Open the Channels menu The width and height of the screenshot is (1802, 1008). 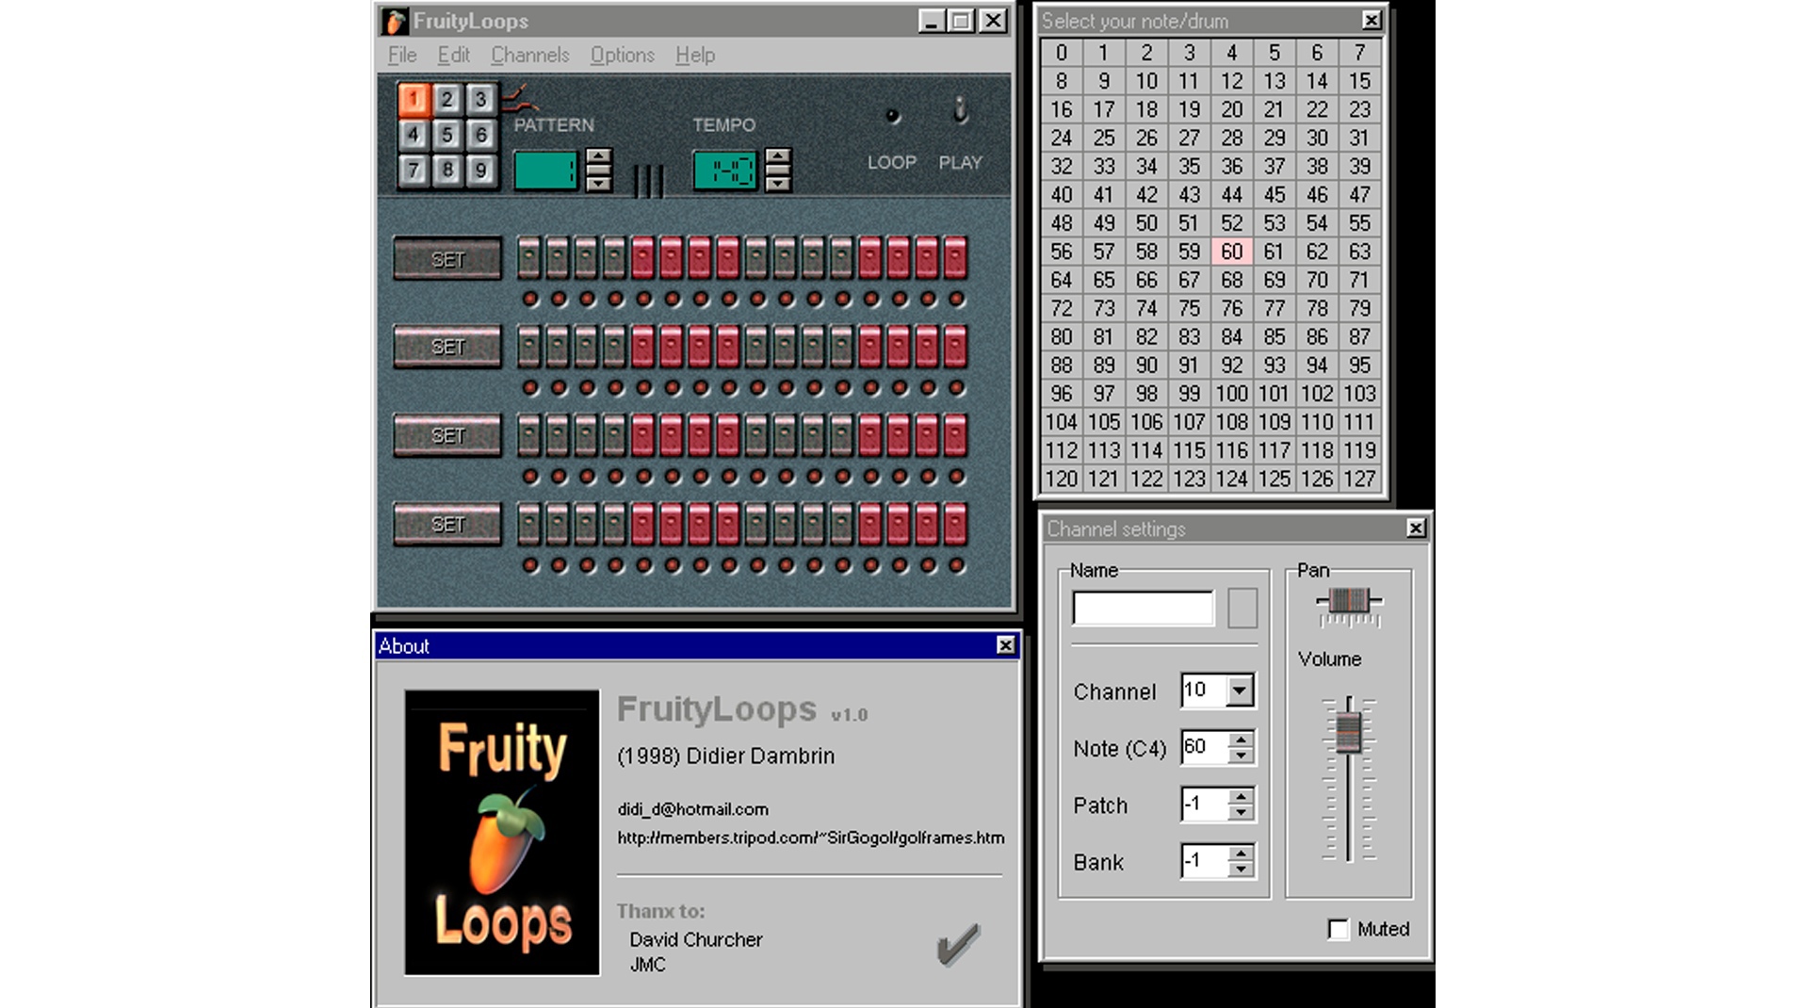coord(530,55)
